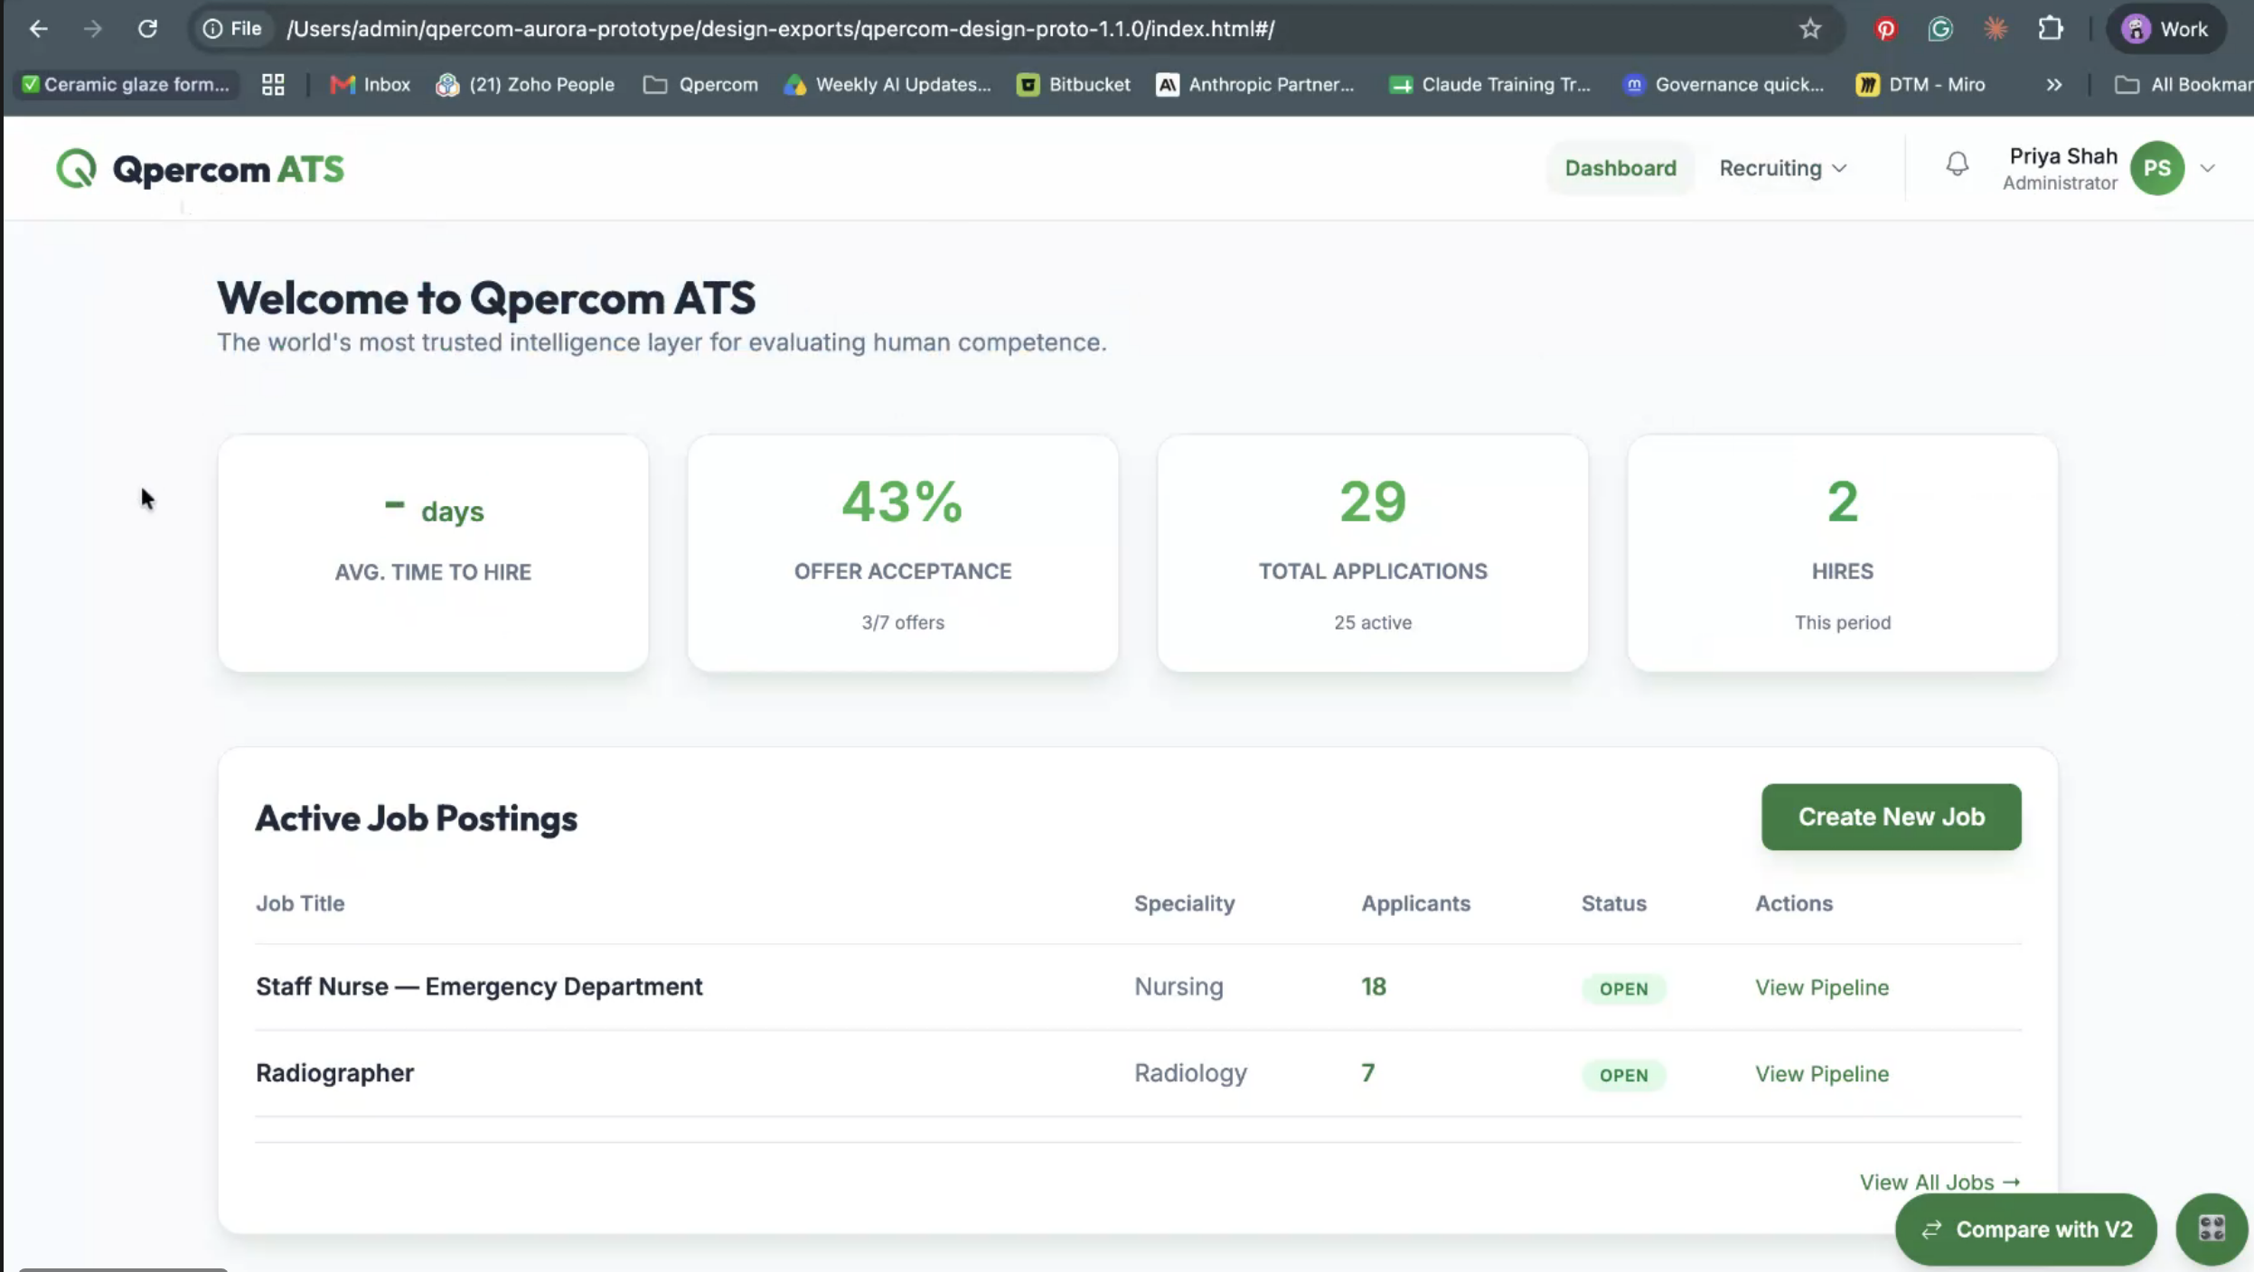Click the Radiology speciality cell

[1190, 1073]
